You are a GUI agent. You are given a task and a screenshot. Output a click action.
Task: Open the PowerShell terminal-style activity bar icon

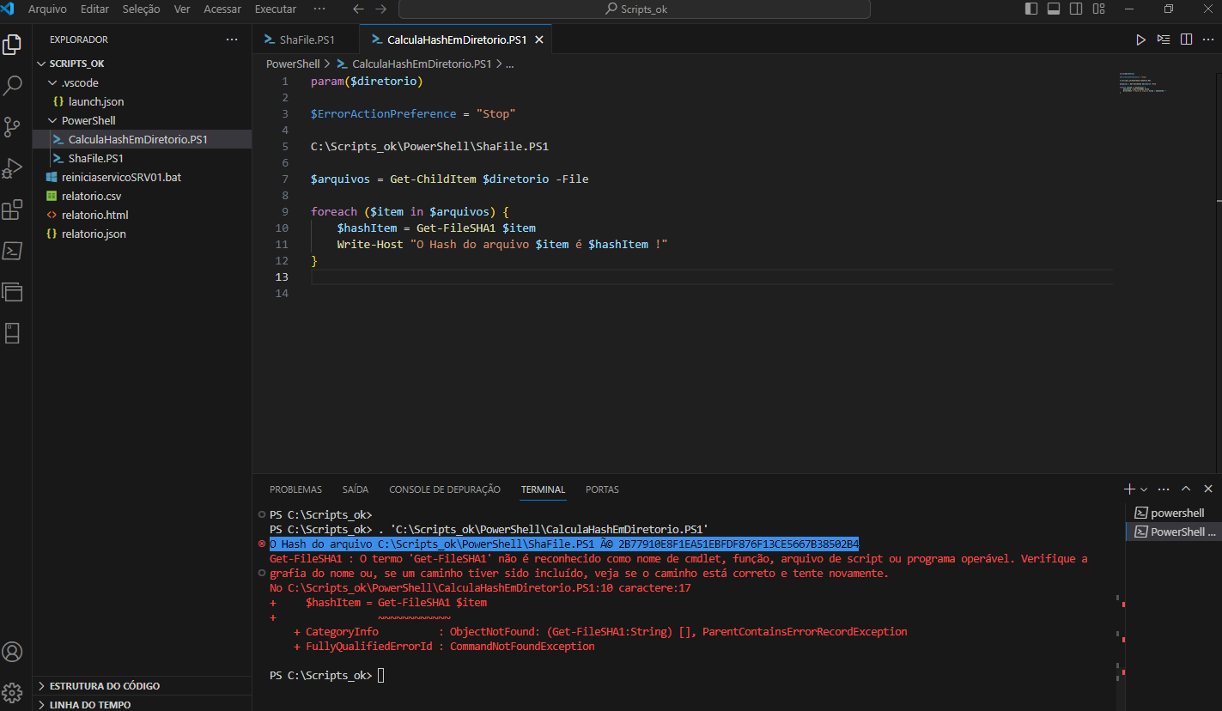(12, 251)
